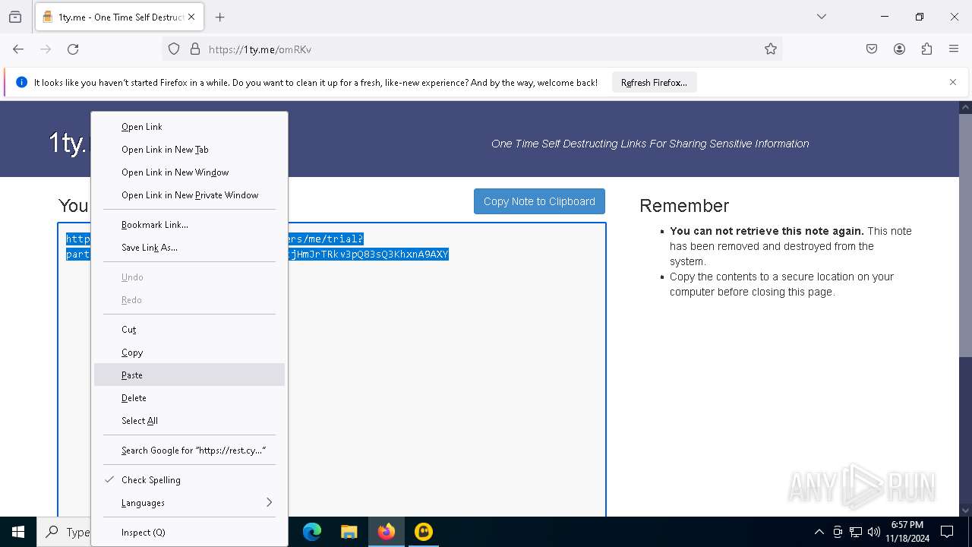Image resolution: width=972 pixels, height=547 pixels.
Task: Open the network status tray icon
Action: point(856,532)
